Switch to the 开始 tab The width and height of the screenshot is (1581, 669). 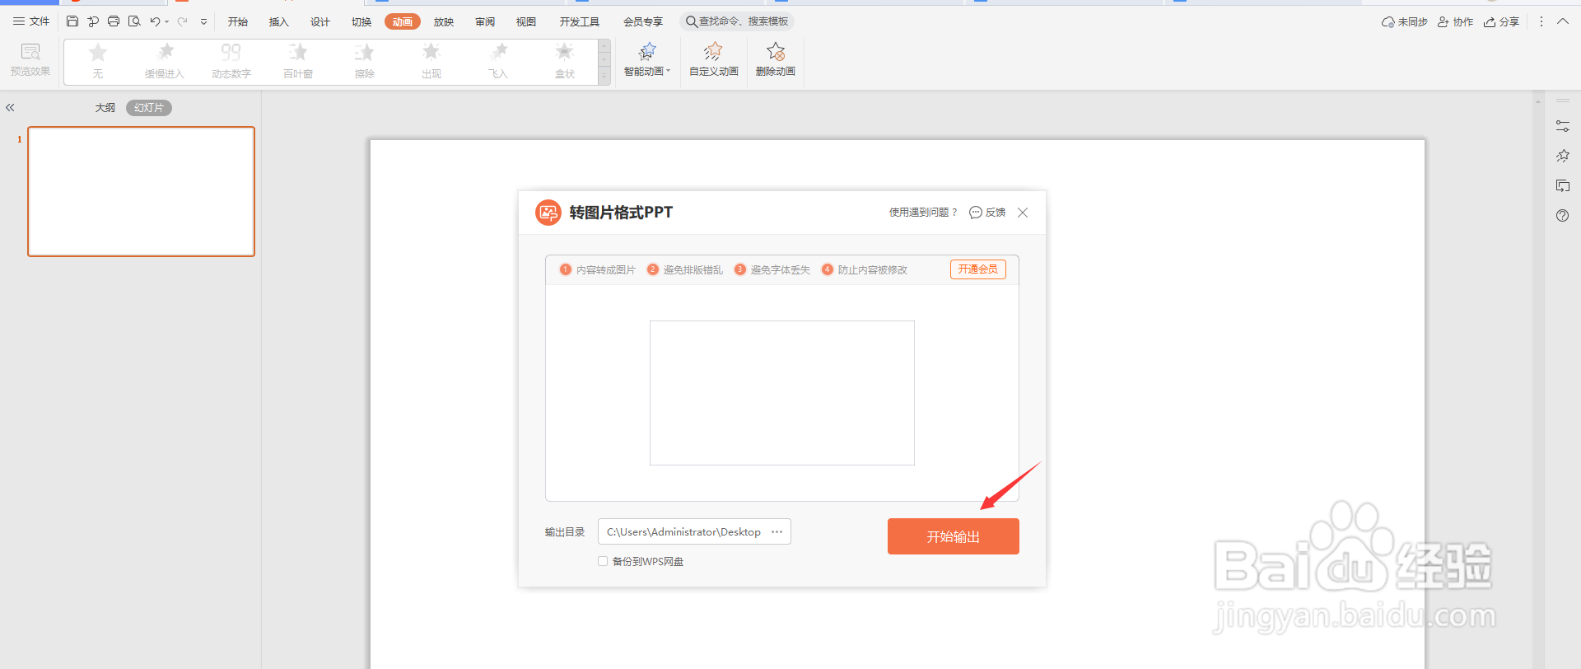coord(238,22)
